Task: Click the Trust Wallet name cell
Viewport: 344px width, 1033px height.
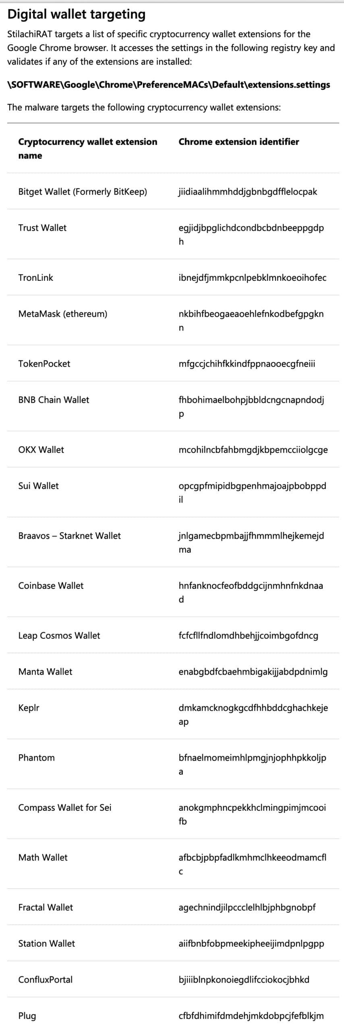Action: pos(42,228)
